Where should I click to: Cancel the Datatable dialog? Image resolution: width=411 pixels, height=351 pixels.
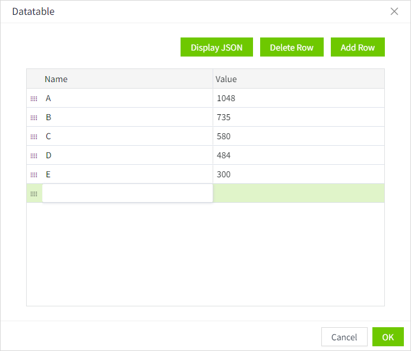344,337
